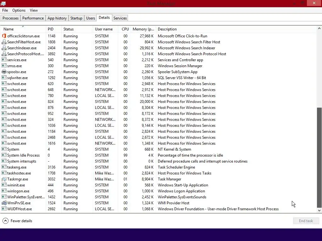
Task: Click the Fewer details label
Action: 21,221
